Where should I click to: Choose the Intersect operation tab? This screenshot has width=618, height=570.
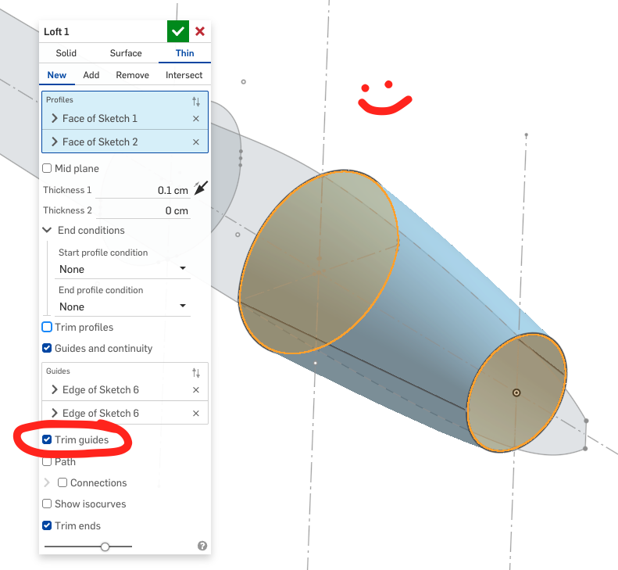(184, 75)
